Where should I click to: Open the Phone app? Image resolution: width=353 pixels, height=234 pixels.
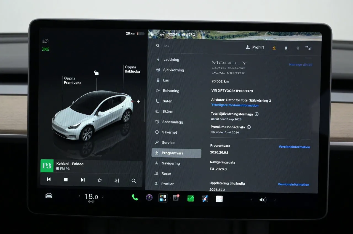click(135, 197)
